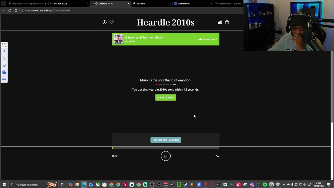334x188 pixels.
Task: Open Microsoft Store from the taskbar
Action: click(x=104, y=185)
